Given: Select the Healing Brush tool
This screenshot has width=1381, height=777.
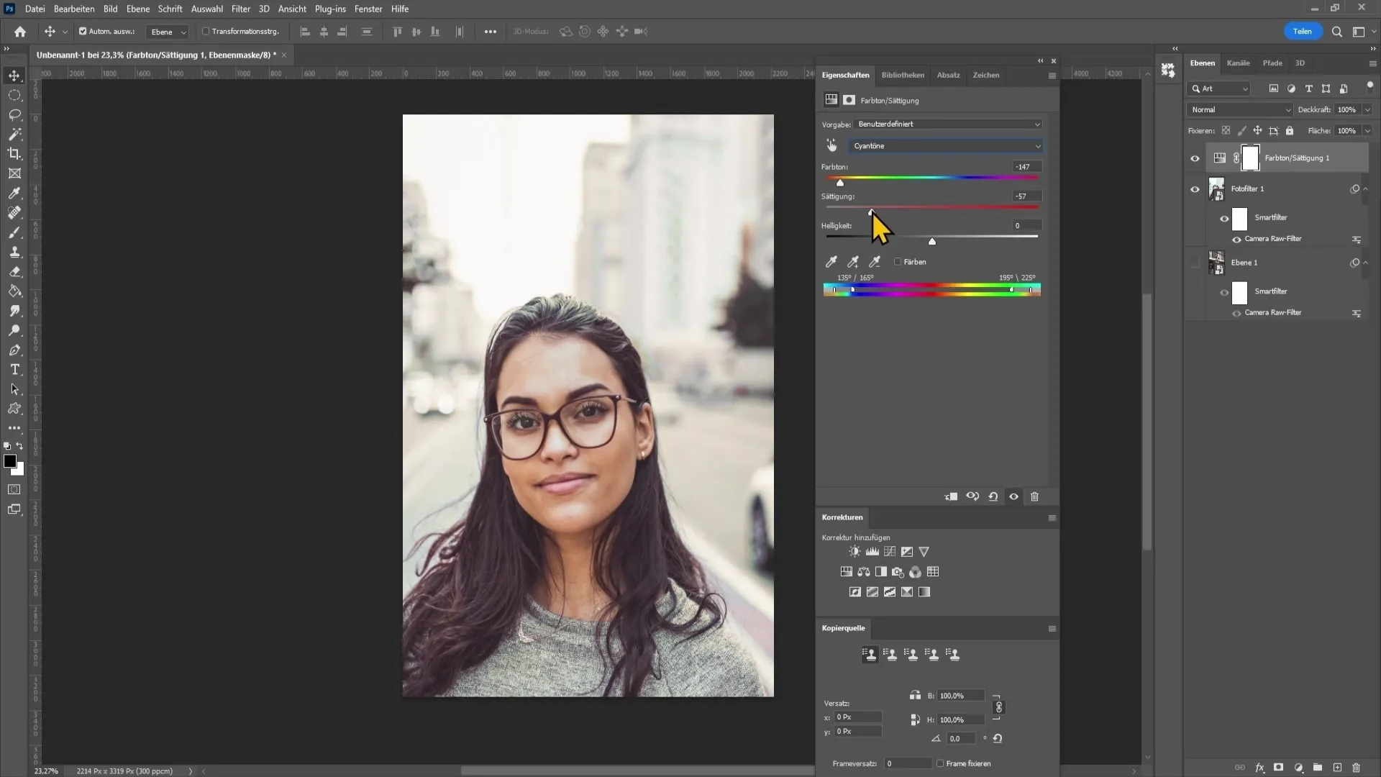Looking at the screenshot, I should pyautogui.click(x=14, y=212).
